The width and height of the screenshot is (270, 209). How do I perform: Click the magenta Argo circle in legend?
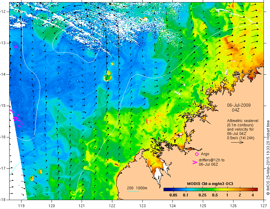(x=197, y=154)
